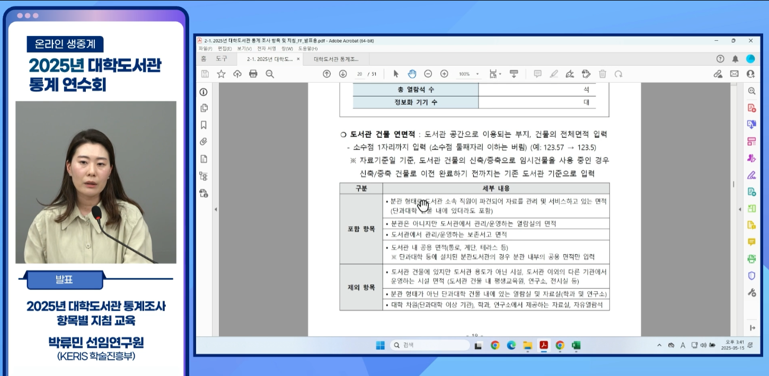The width and height of the screenshot is (769, 376).
Task: Click the add comment speech bubble icon
Action: [x=537, y=74]
